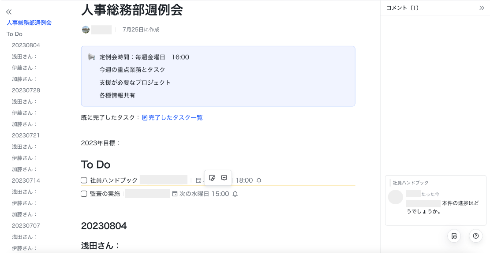Viewport: 490px width, 255px height.
Task: Select To Do in the outline sidebar
Action: pyautogui.click(x=15, y=34)
